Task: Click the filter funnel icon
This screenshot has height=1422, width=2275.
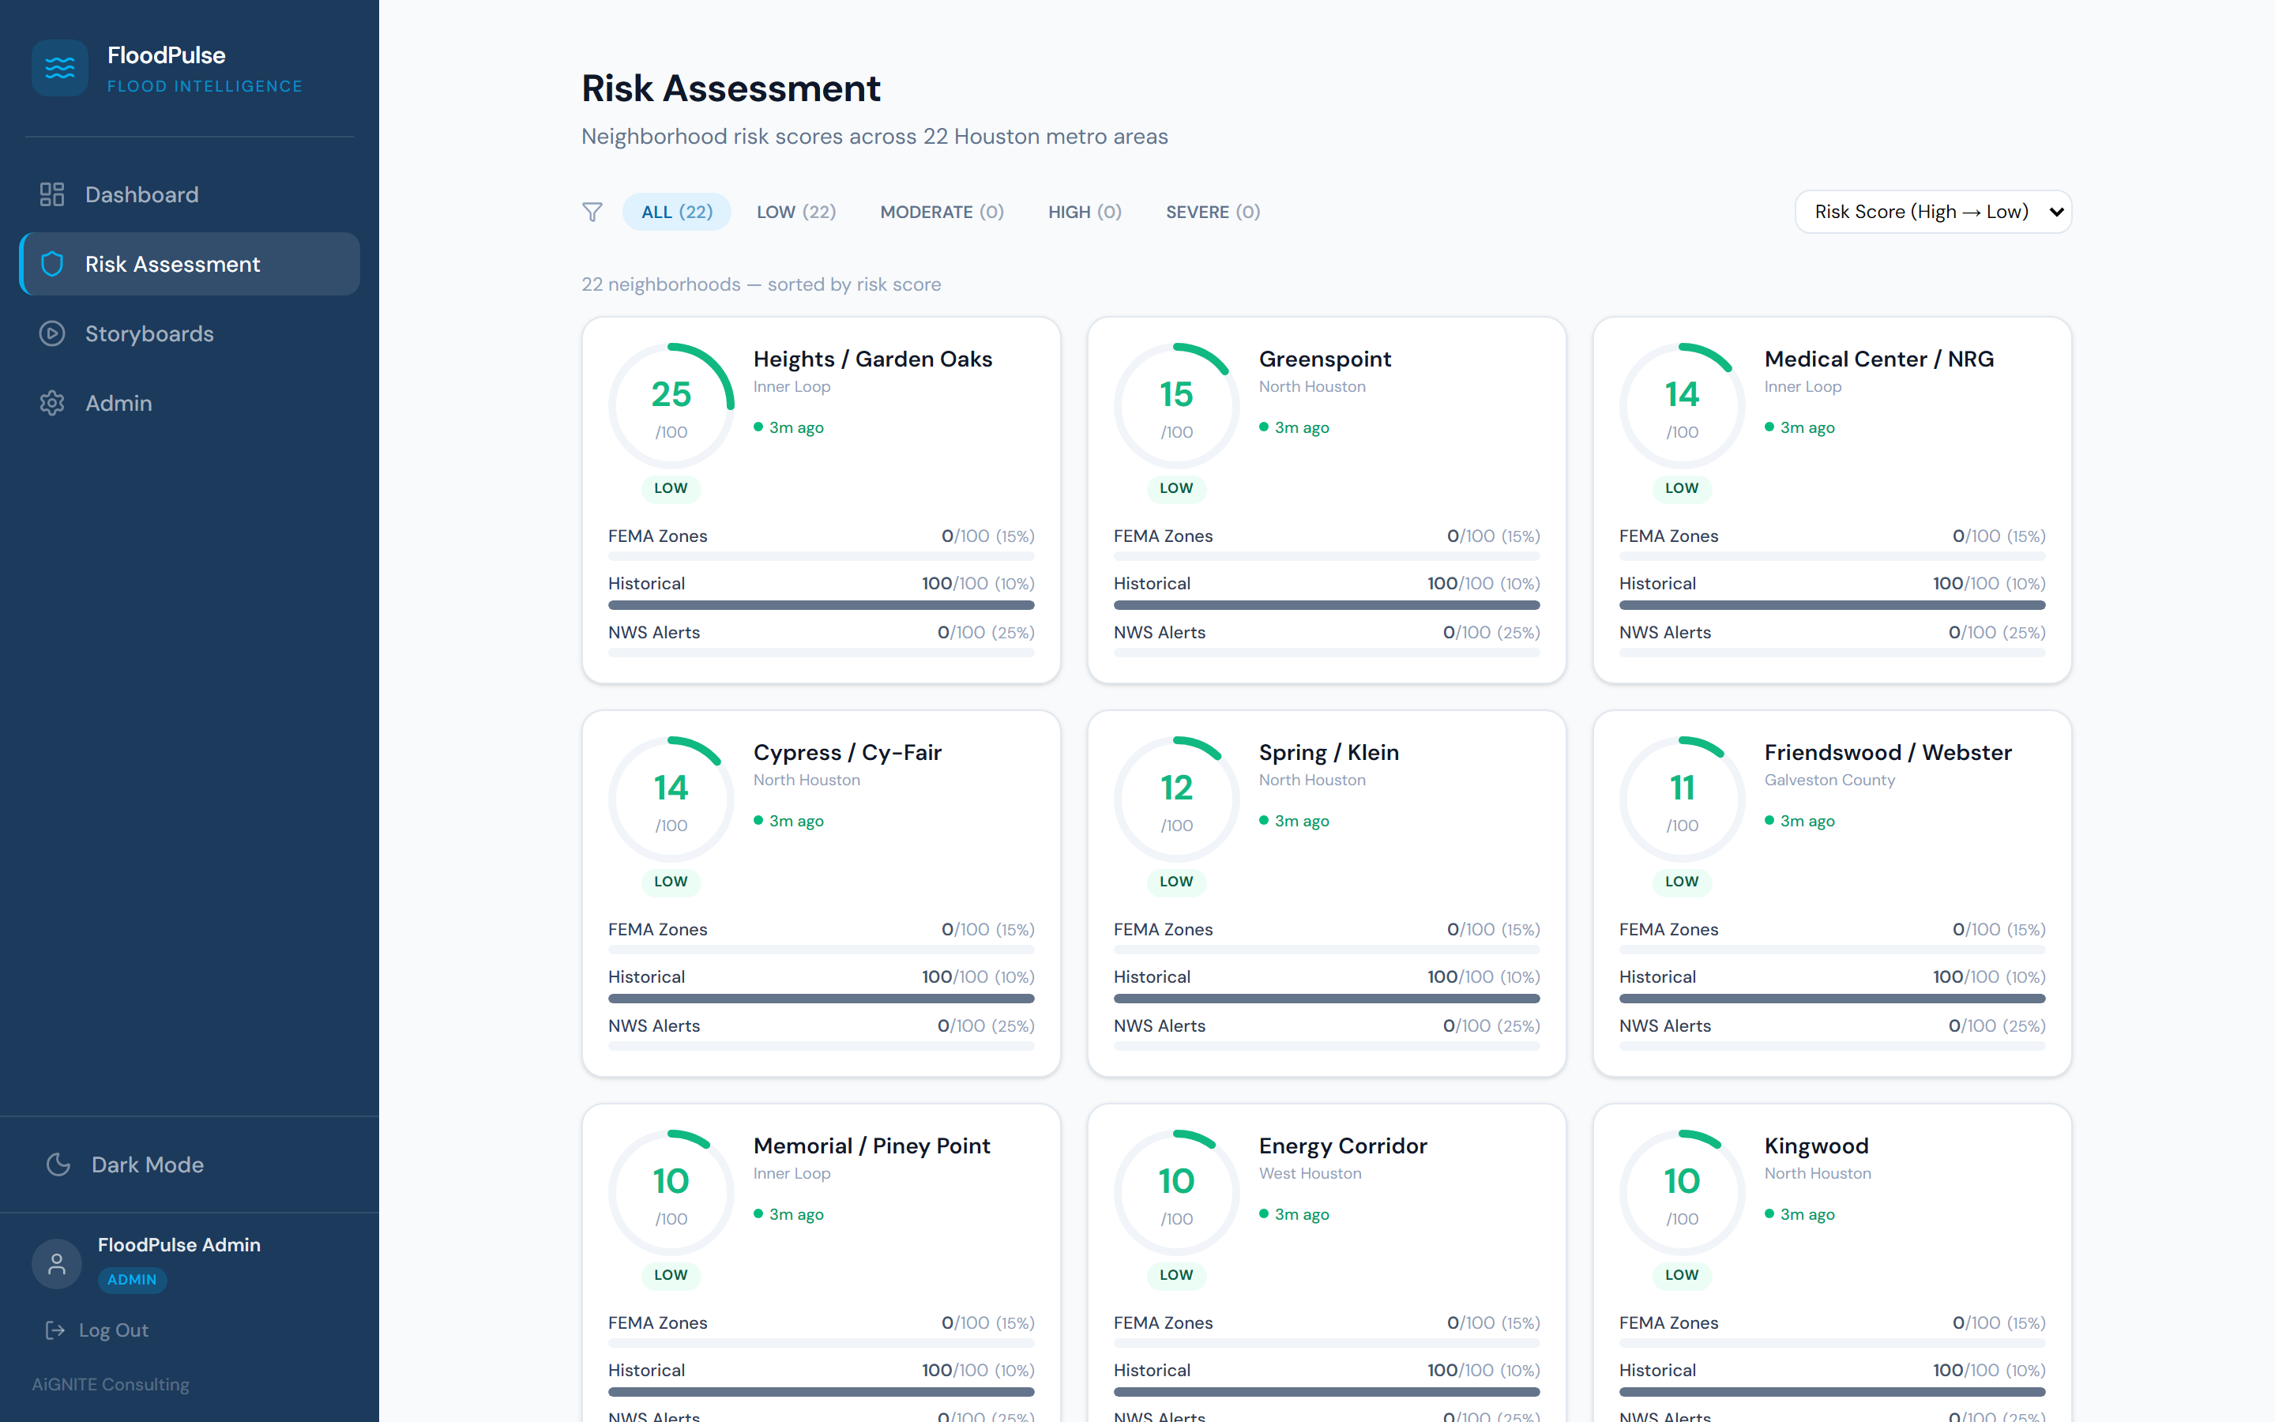Action: tap(592, 212)
